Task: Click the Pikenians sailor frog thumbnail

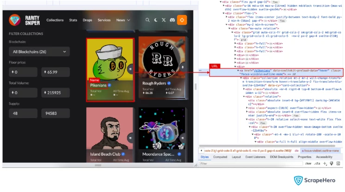Action: (110, 60)
